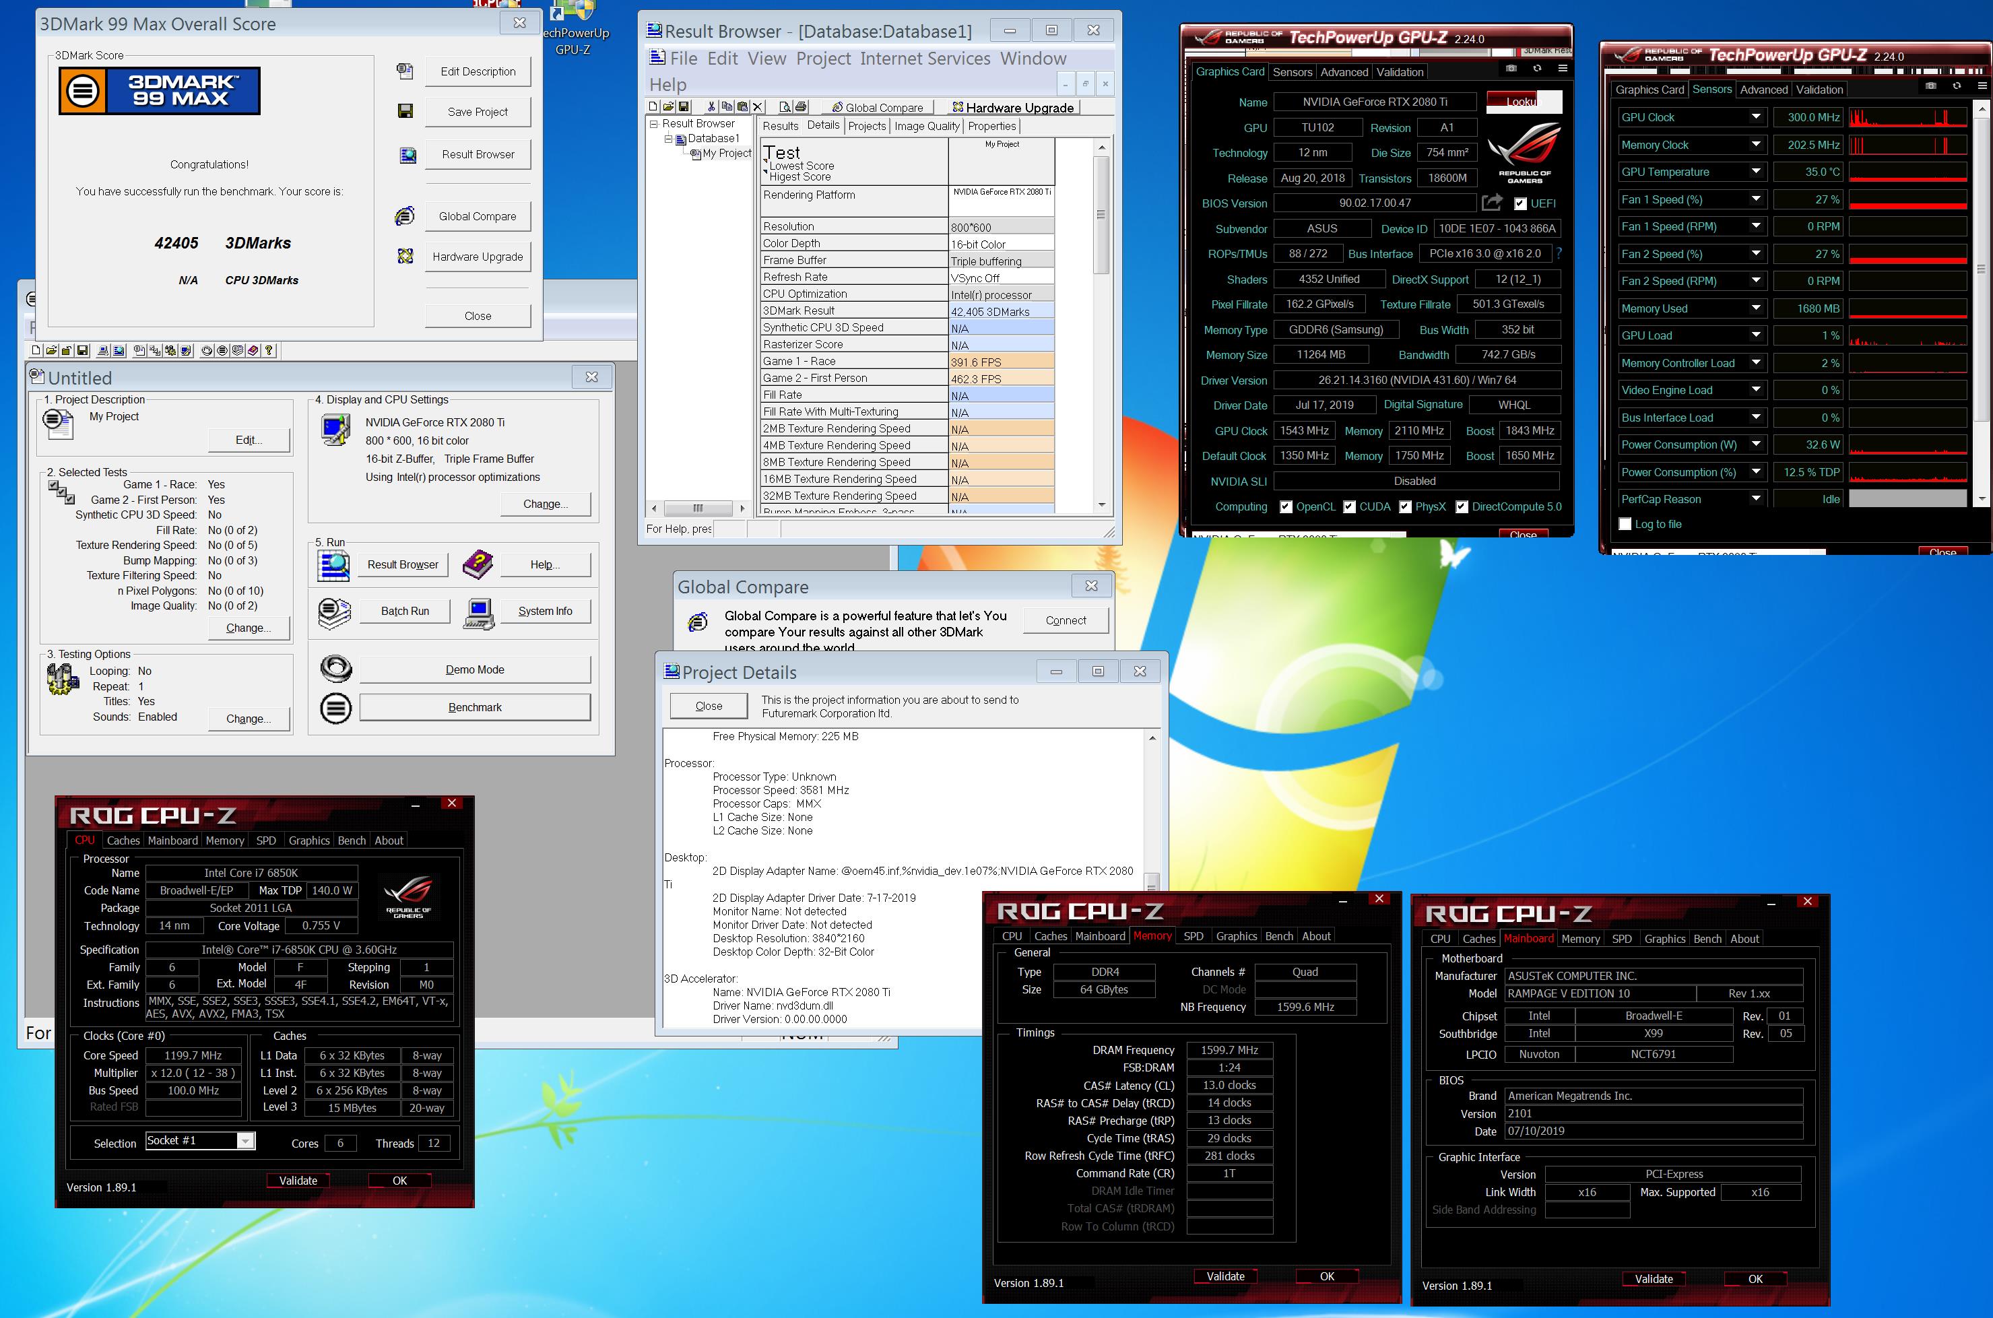The height and width of the screenshot is (1318, 1993).
Task: Click the Connect button in Global Compare
Action: point(1066,620)
